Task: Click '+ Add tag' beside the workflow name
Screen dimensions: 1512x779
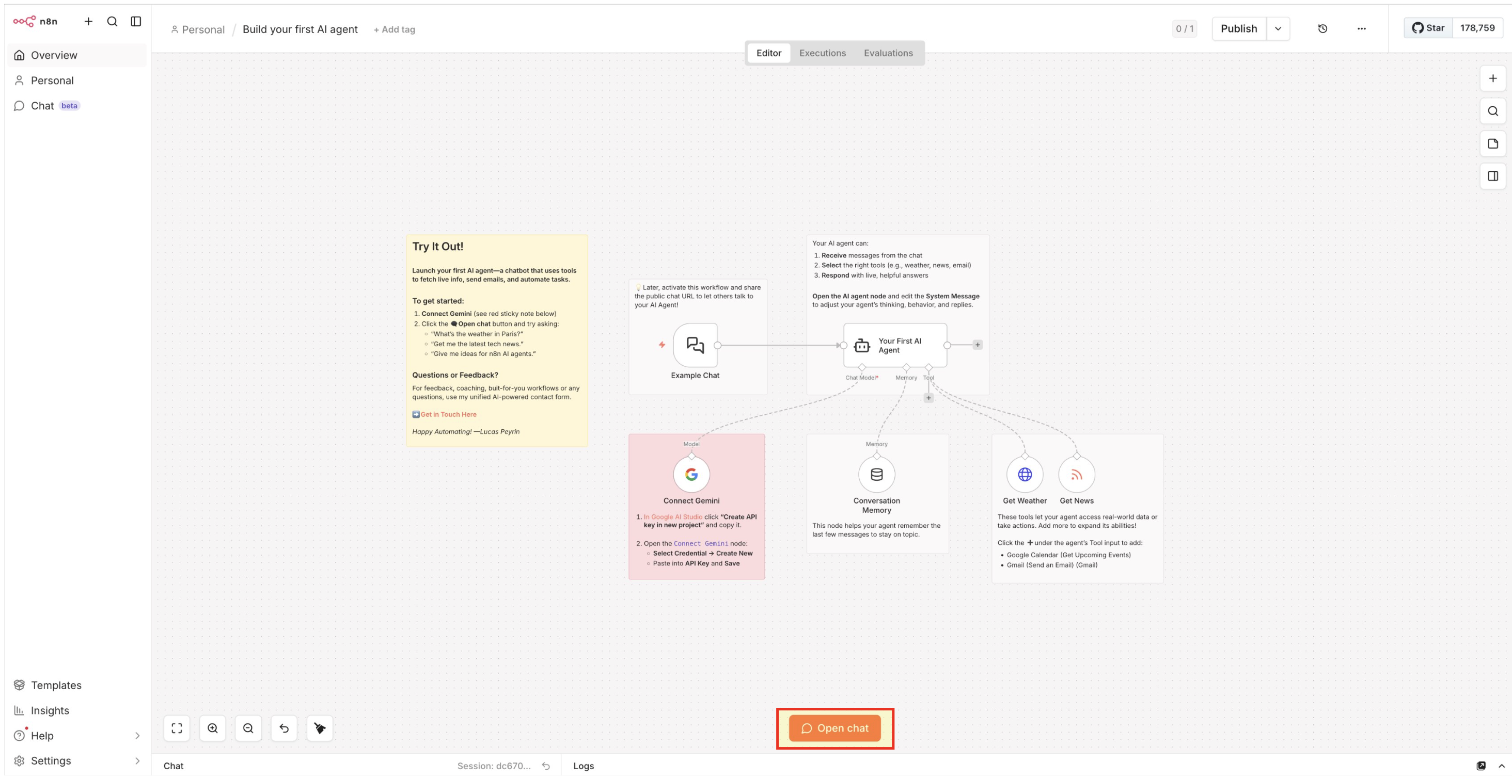Action: click(x=395, y=29)
